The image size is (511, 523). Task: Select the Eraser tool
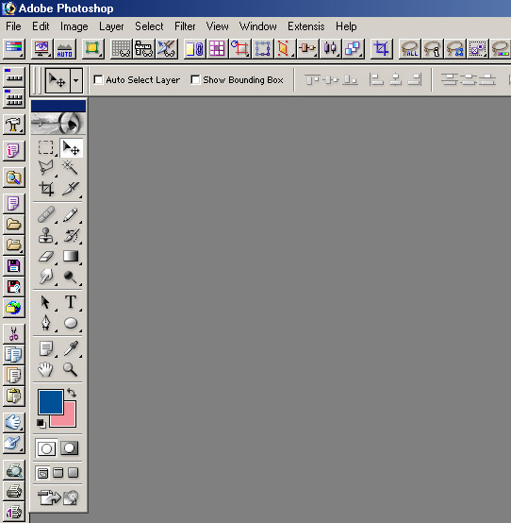pos(45,256)
